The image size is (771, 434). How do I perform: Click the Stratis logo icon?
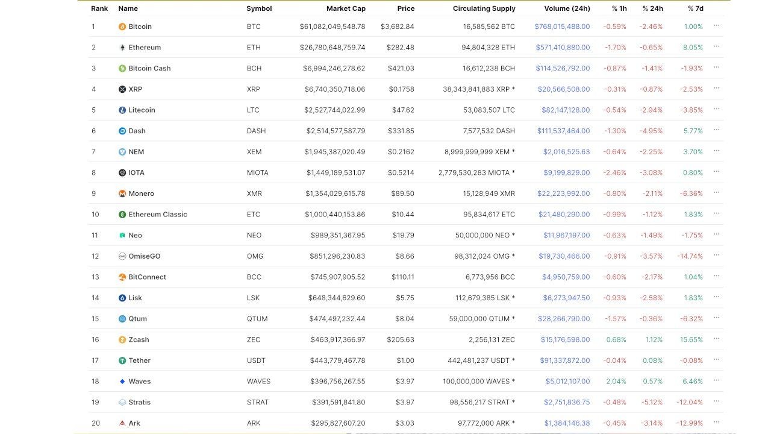(x=122, y=402)
